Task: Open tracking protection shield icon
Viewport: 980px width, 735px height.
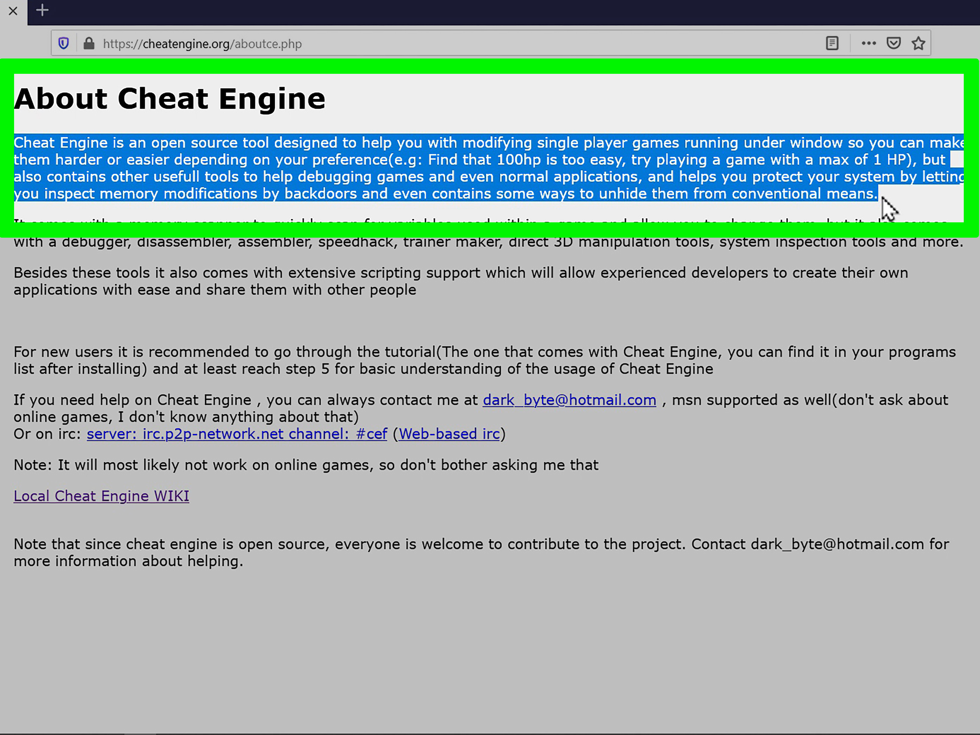Action: tap(63, 43)
